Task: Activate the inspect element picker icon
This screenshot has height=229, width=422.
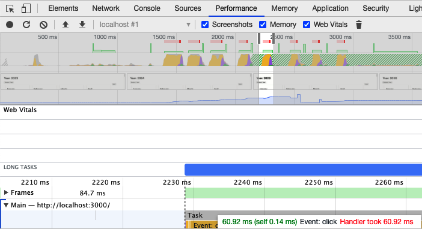Action: pos(10,9)
